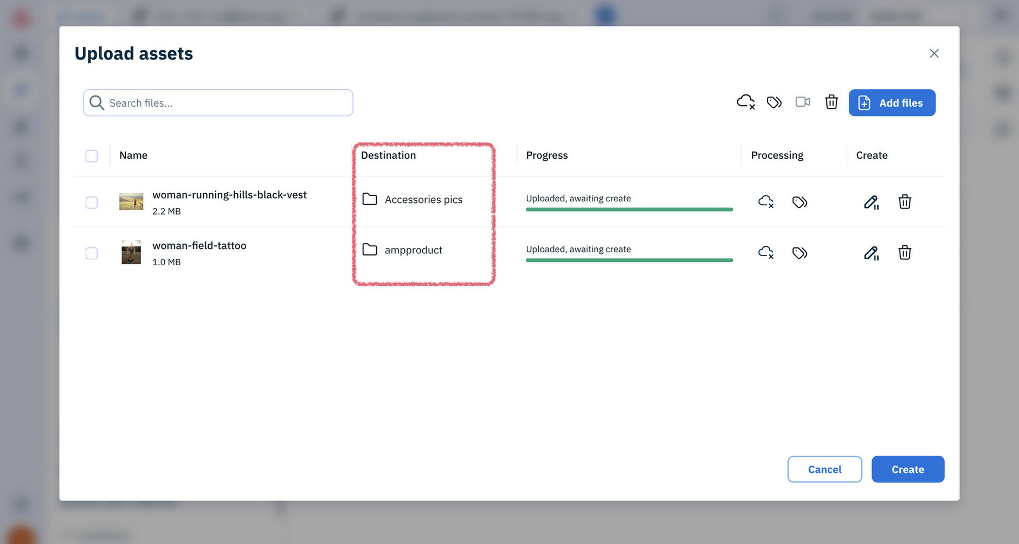Click the tags icon in the top toolbar
This screenshot has width=1019, height=544.
coord(774,102)
